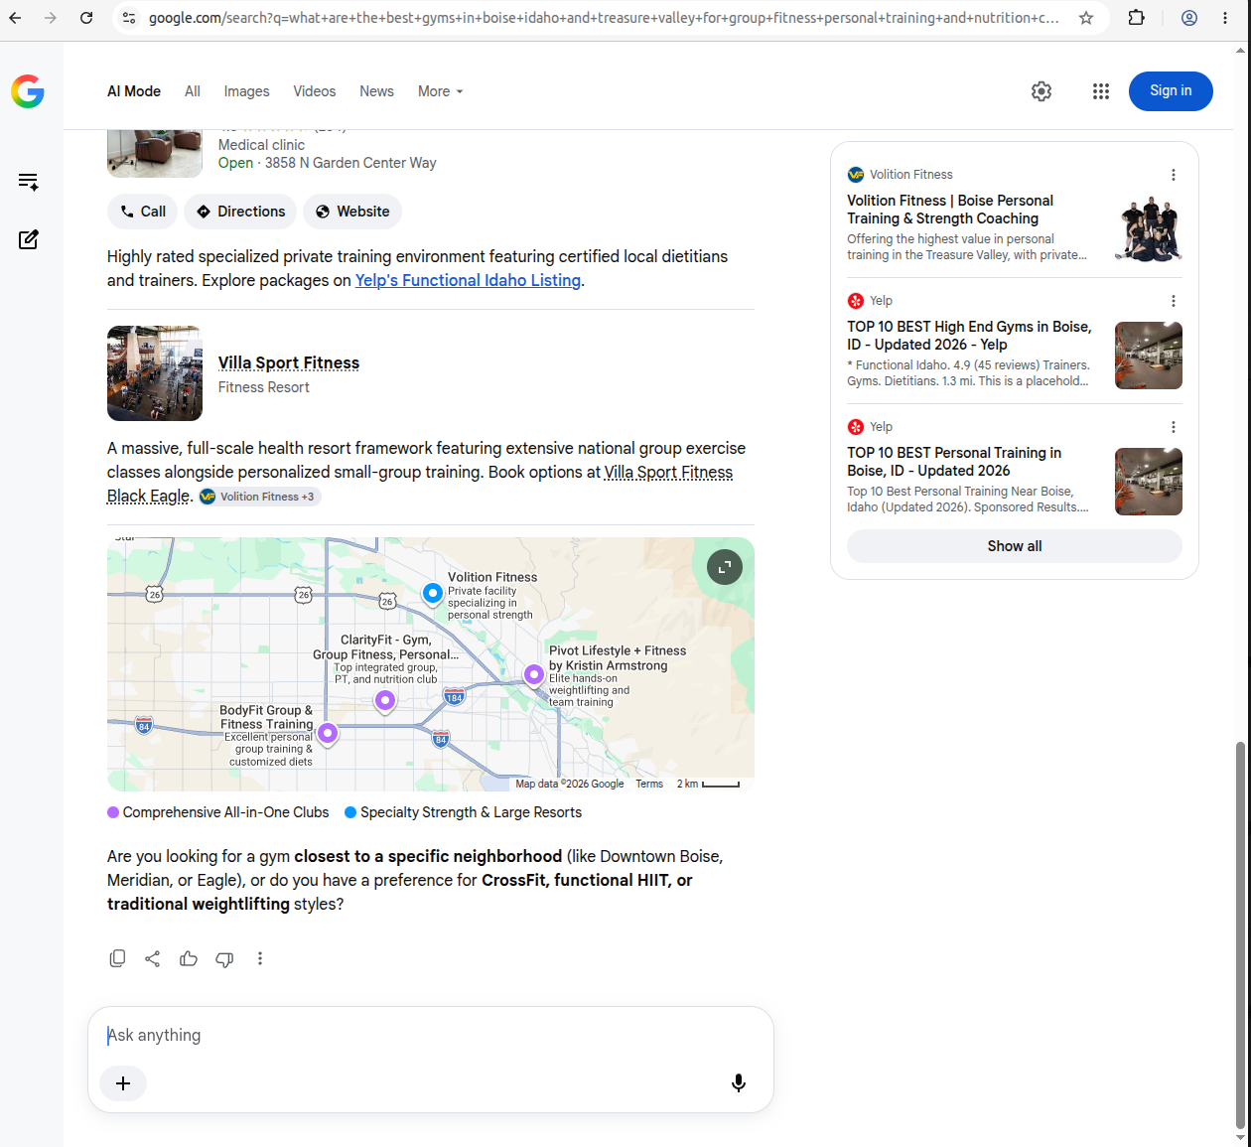Give thumbs down feedback
Image resolution: width=1251 pixels, height=1147 pixels.
click(224, 958)
